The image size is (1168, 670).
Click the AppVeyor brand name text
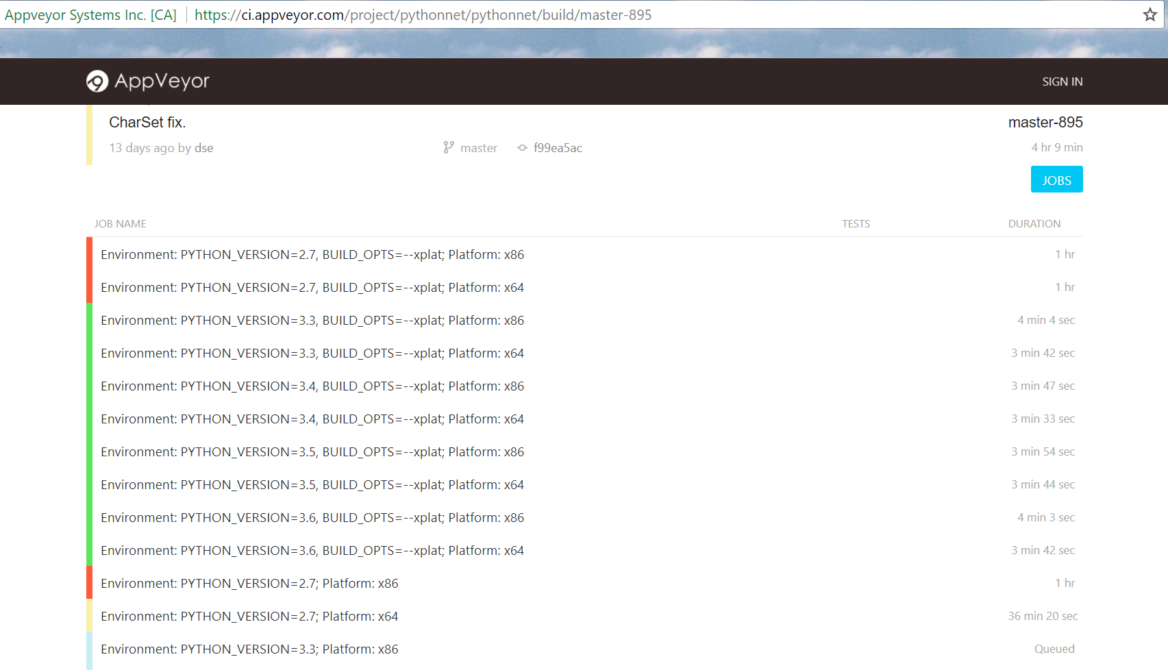point(162,81)
